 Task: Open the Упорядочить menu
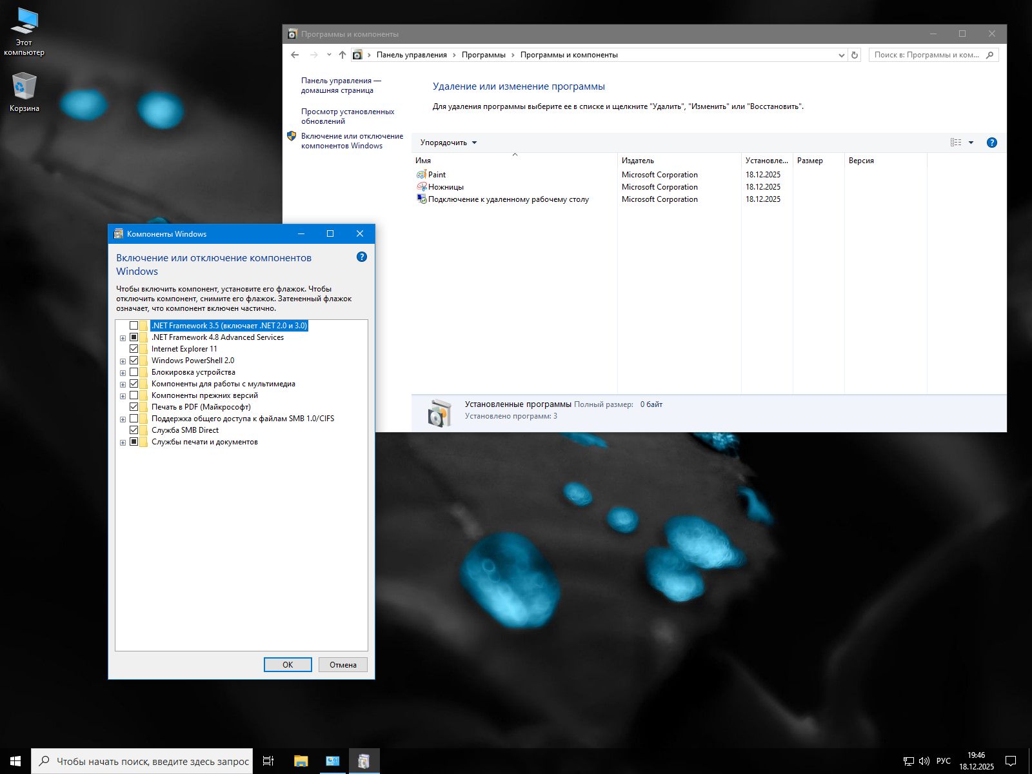(x=448, y=142)
